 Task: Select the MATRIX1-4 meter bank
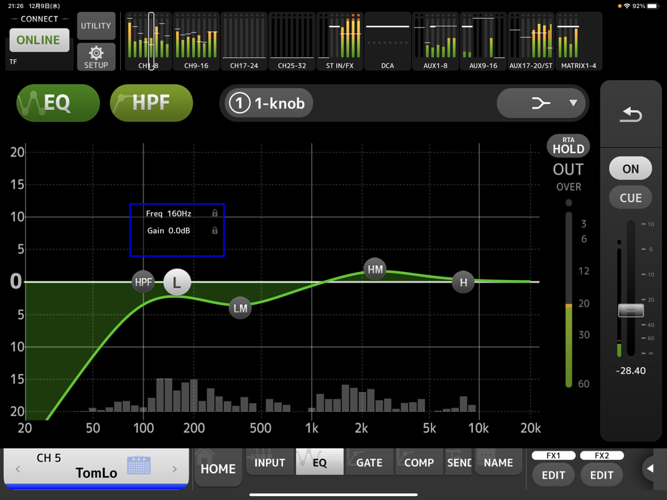578,41
